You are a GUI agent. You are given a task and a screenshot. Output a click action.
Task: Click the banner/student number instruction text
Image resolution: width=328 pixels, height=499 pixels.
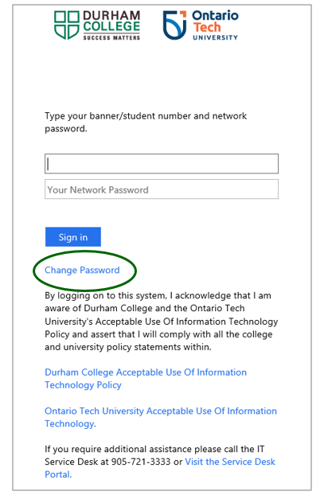146,123
